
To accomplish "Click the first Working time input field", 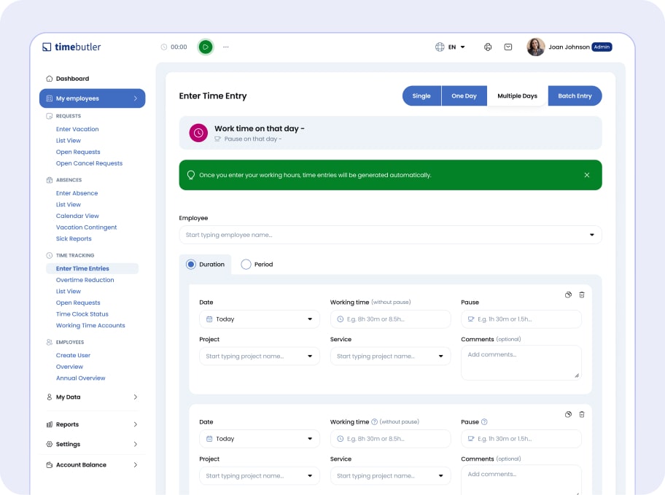I will click(390, 319).
